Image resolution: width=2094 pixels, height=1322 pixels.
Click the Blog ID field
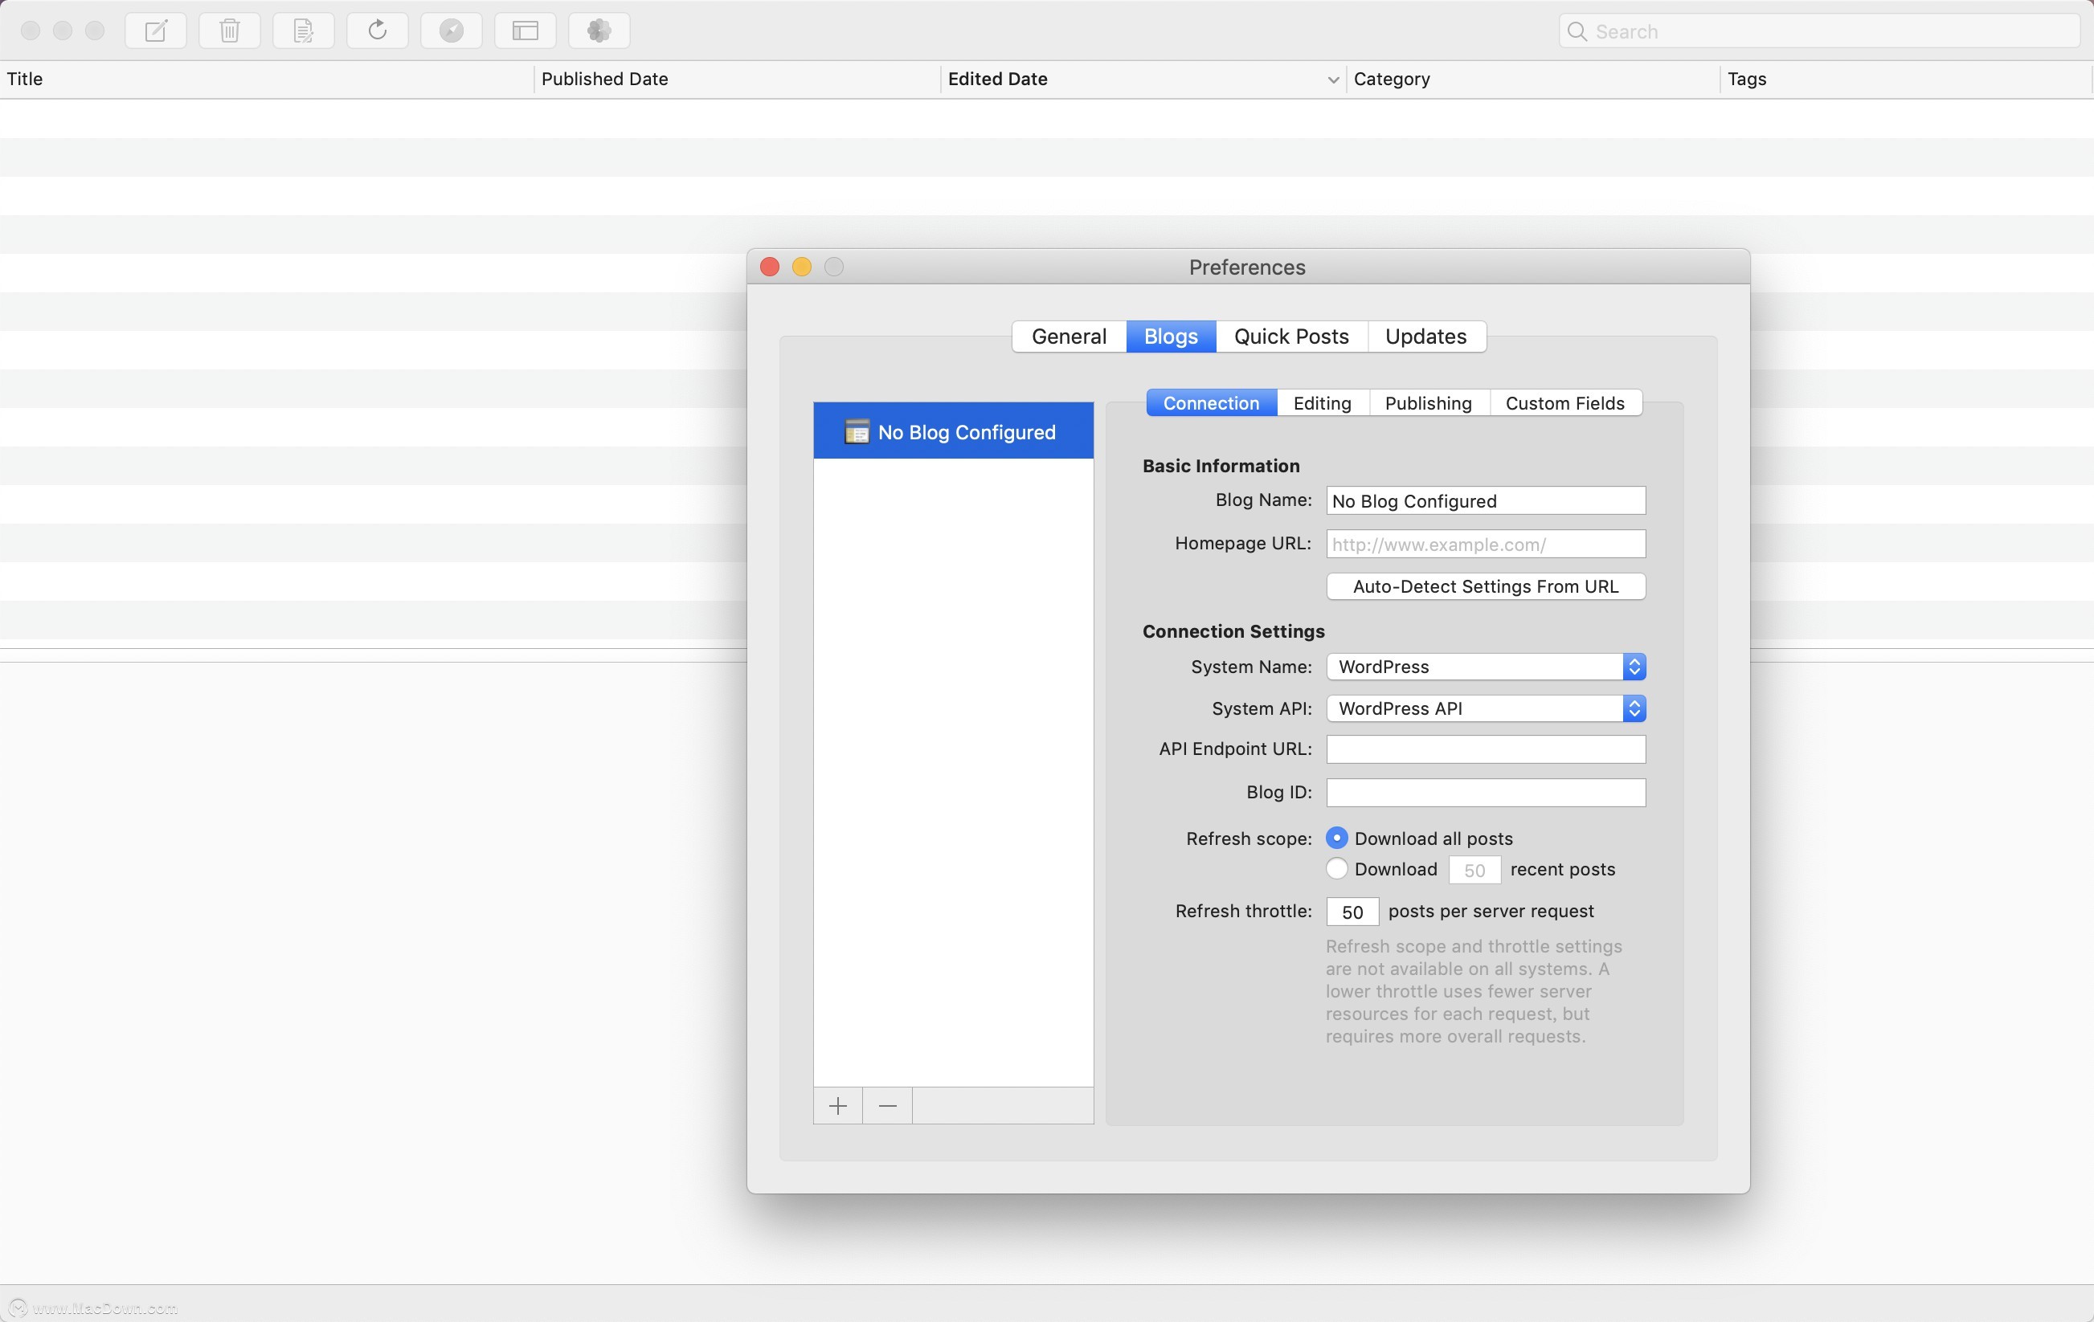coord(1485,793)
